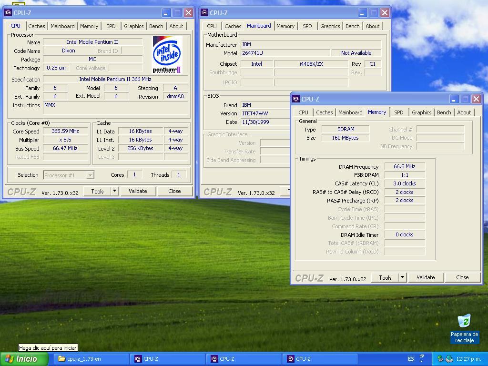Go to the Caches tab in the Memory window

point(324,112)
